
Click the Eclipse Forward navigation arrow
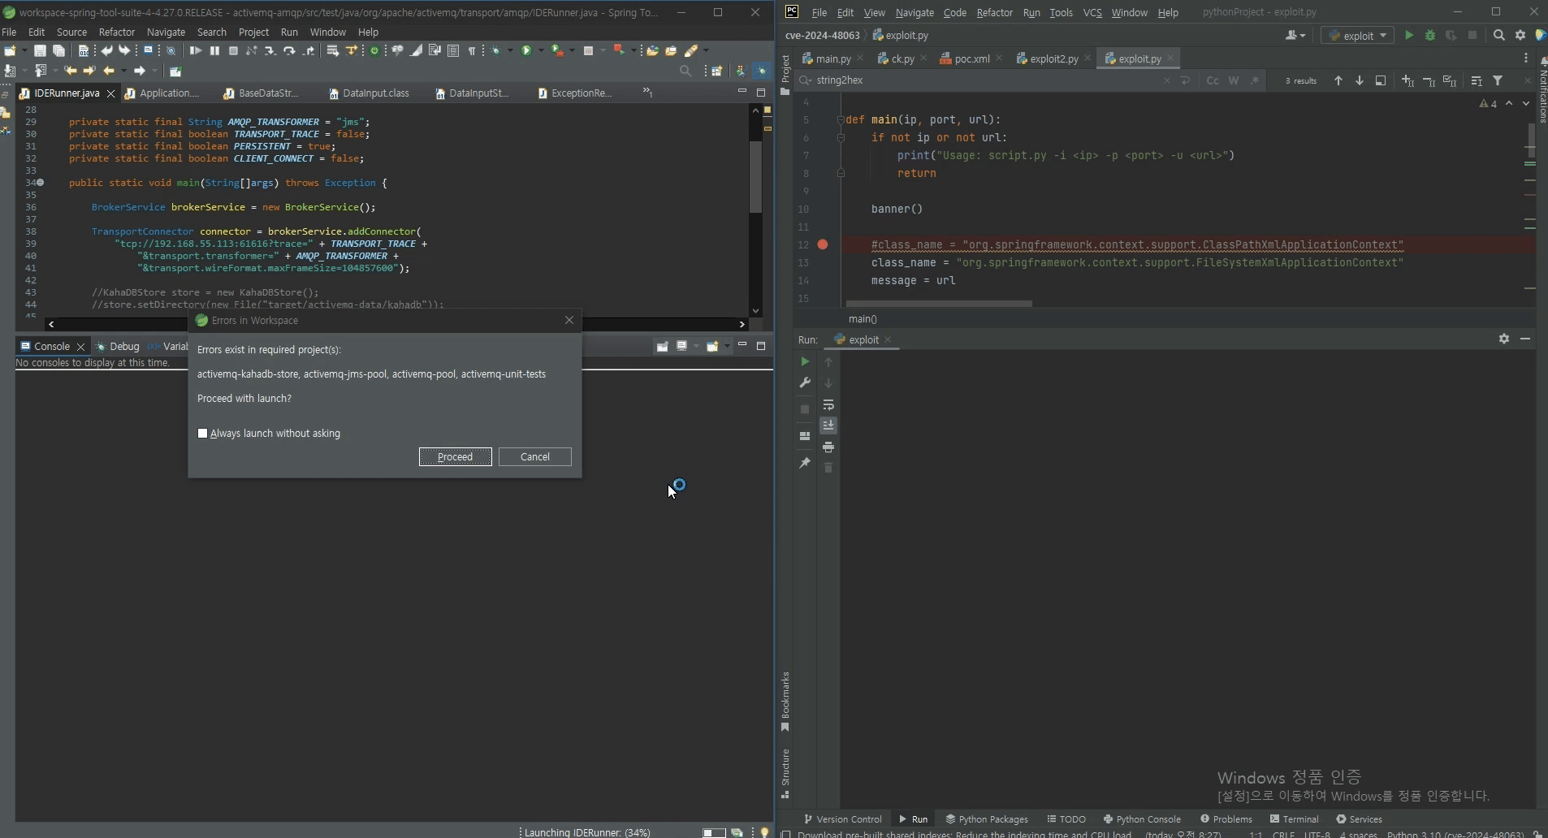point(139,71)
